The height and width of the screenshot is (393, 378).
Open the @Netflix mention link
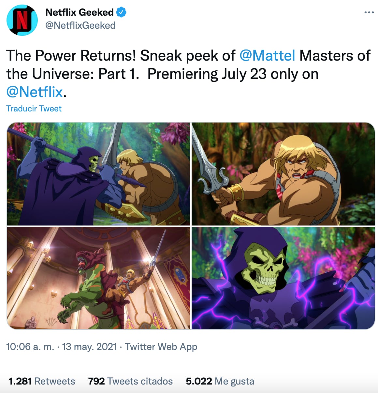pyautogui.click(x=35, y=92)
